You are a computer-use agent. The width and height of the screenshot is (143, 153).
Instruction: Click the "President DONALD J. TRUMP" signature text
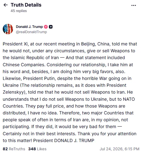click(64, 140)
